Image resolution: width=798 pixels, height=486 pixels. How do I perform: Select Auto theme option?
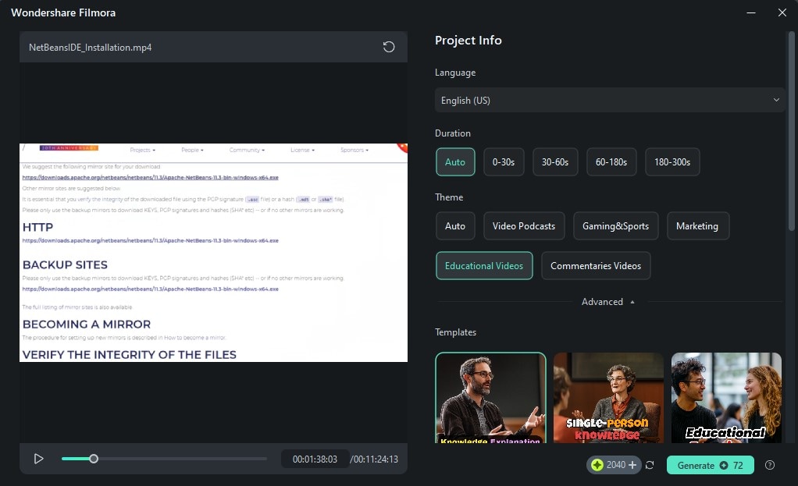tap(455, 225)
